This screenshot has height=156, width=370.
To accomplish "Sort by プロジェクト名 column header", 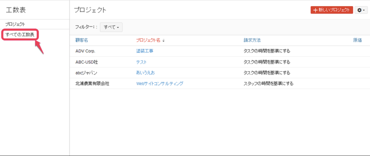I will (x=148, y=40).
